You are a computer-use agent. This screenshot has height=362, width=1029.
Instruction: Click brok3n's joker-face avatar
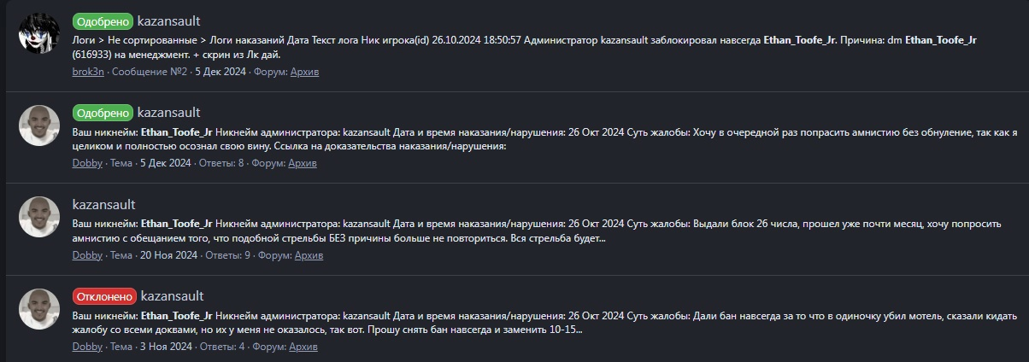tap(38, 34)
